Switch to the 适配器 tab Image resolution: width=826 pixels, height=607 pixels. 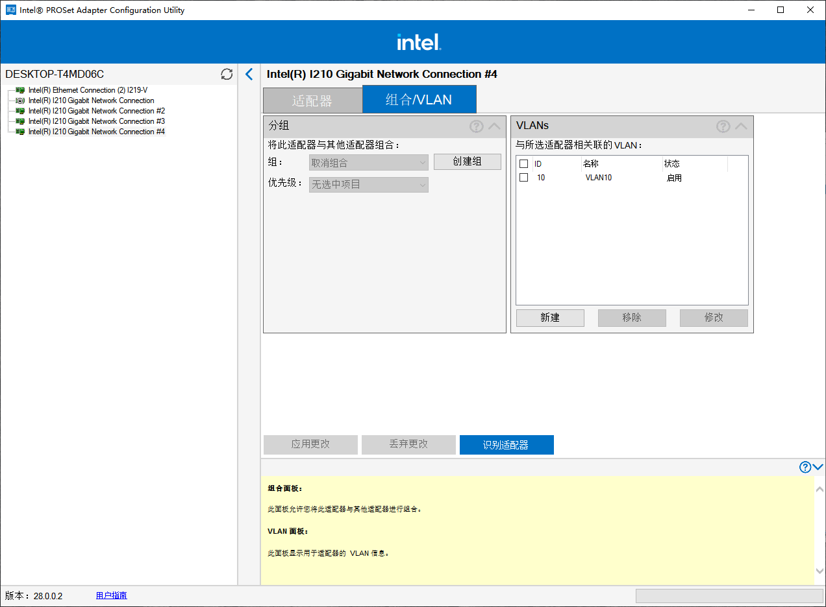coord(312,101)
